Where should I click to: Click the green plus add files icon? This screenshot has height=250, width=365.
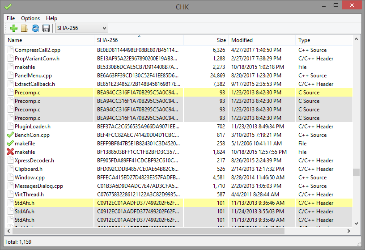coord(14,29)
